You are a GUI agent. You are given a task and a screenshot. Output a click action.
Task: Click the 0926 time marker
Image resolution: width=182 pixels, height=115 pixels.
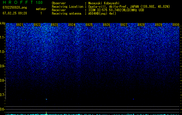(106, 25)
